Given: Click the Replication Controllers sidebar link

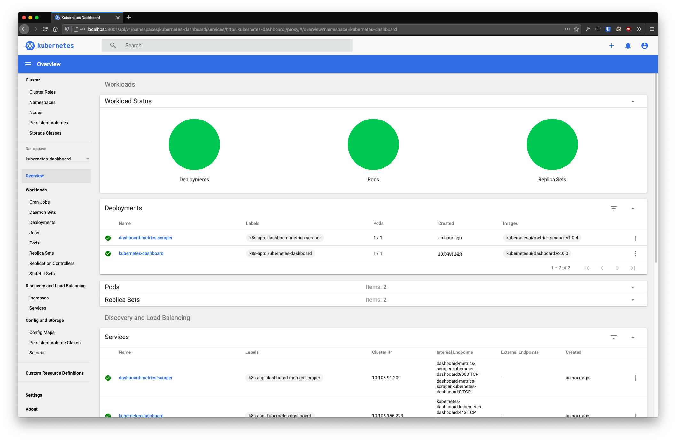Looking at the screenshot, I should click(52, 263).
